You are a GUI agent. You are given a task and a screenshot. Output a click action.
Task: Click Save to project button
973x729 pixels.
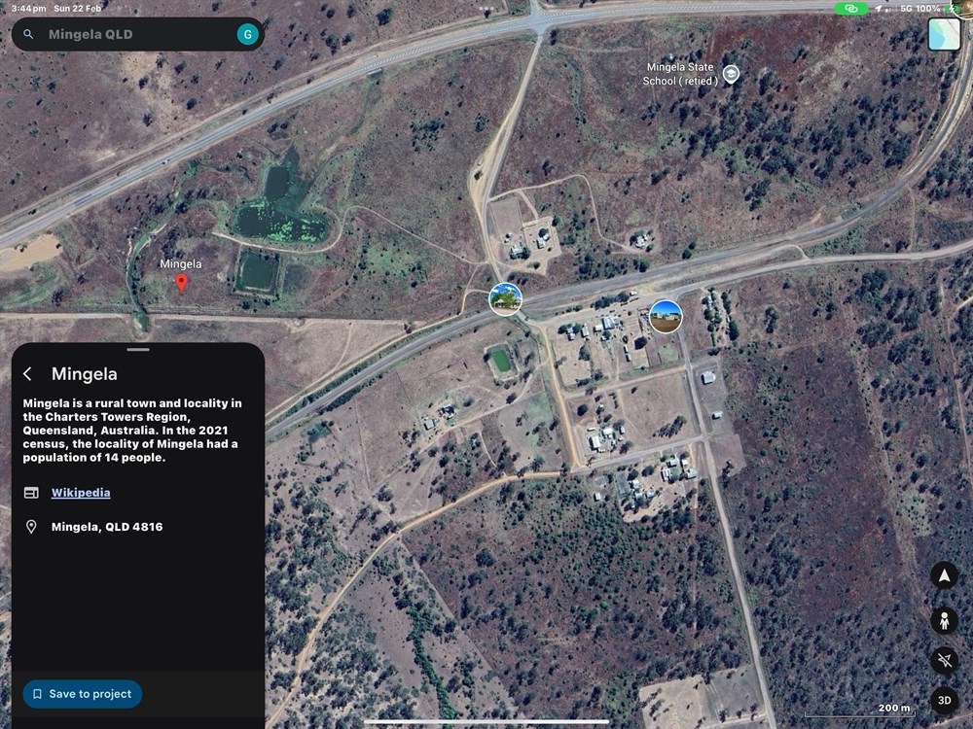[83, 694]
